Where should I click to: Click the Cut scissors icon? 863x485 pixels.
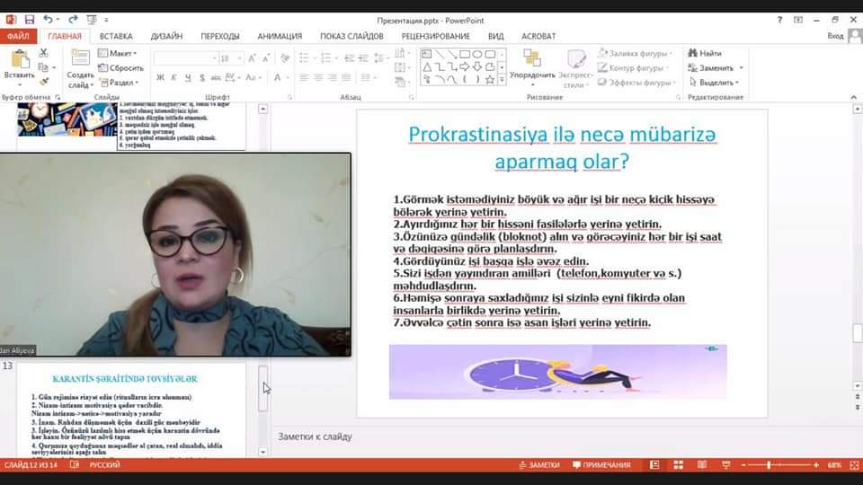pos(43,53)
